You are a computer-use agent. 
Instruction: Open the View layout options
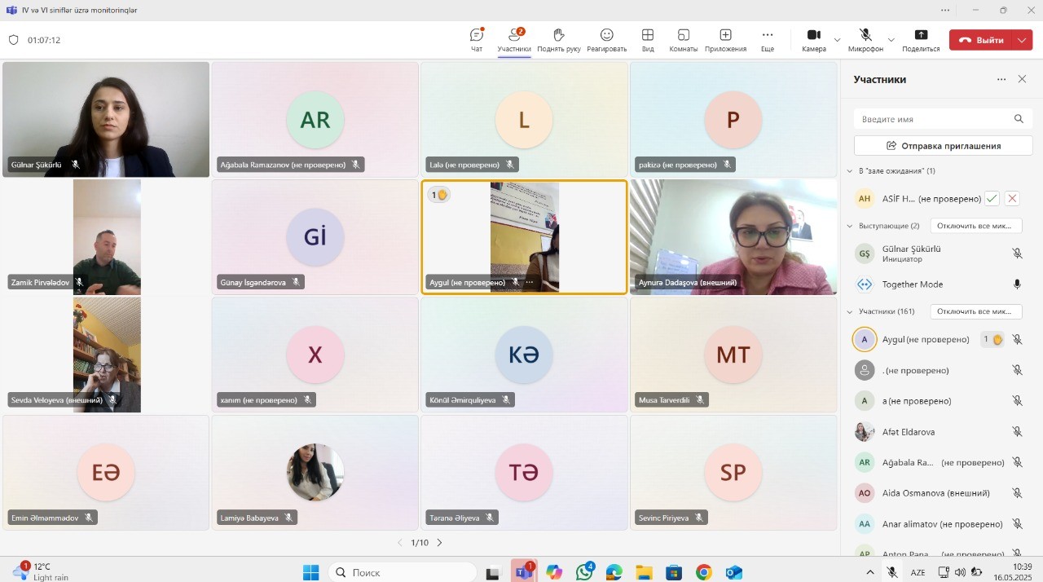coord(648,38)
